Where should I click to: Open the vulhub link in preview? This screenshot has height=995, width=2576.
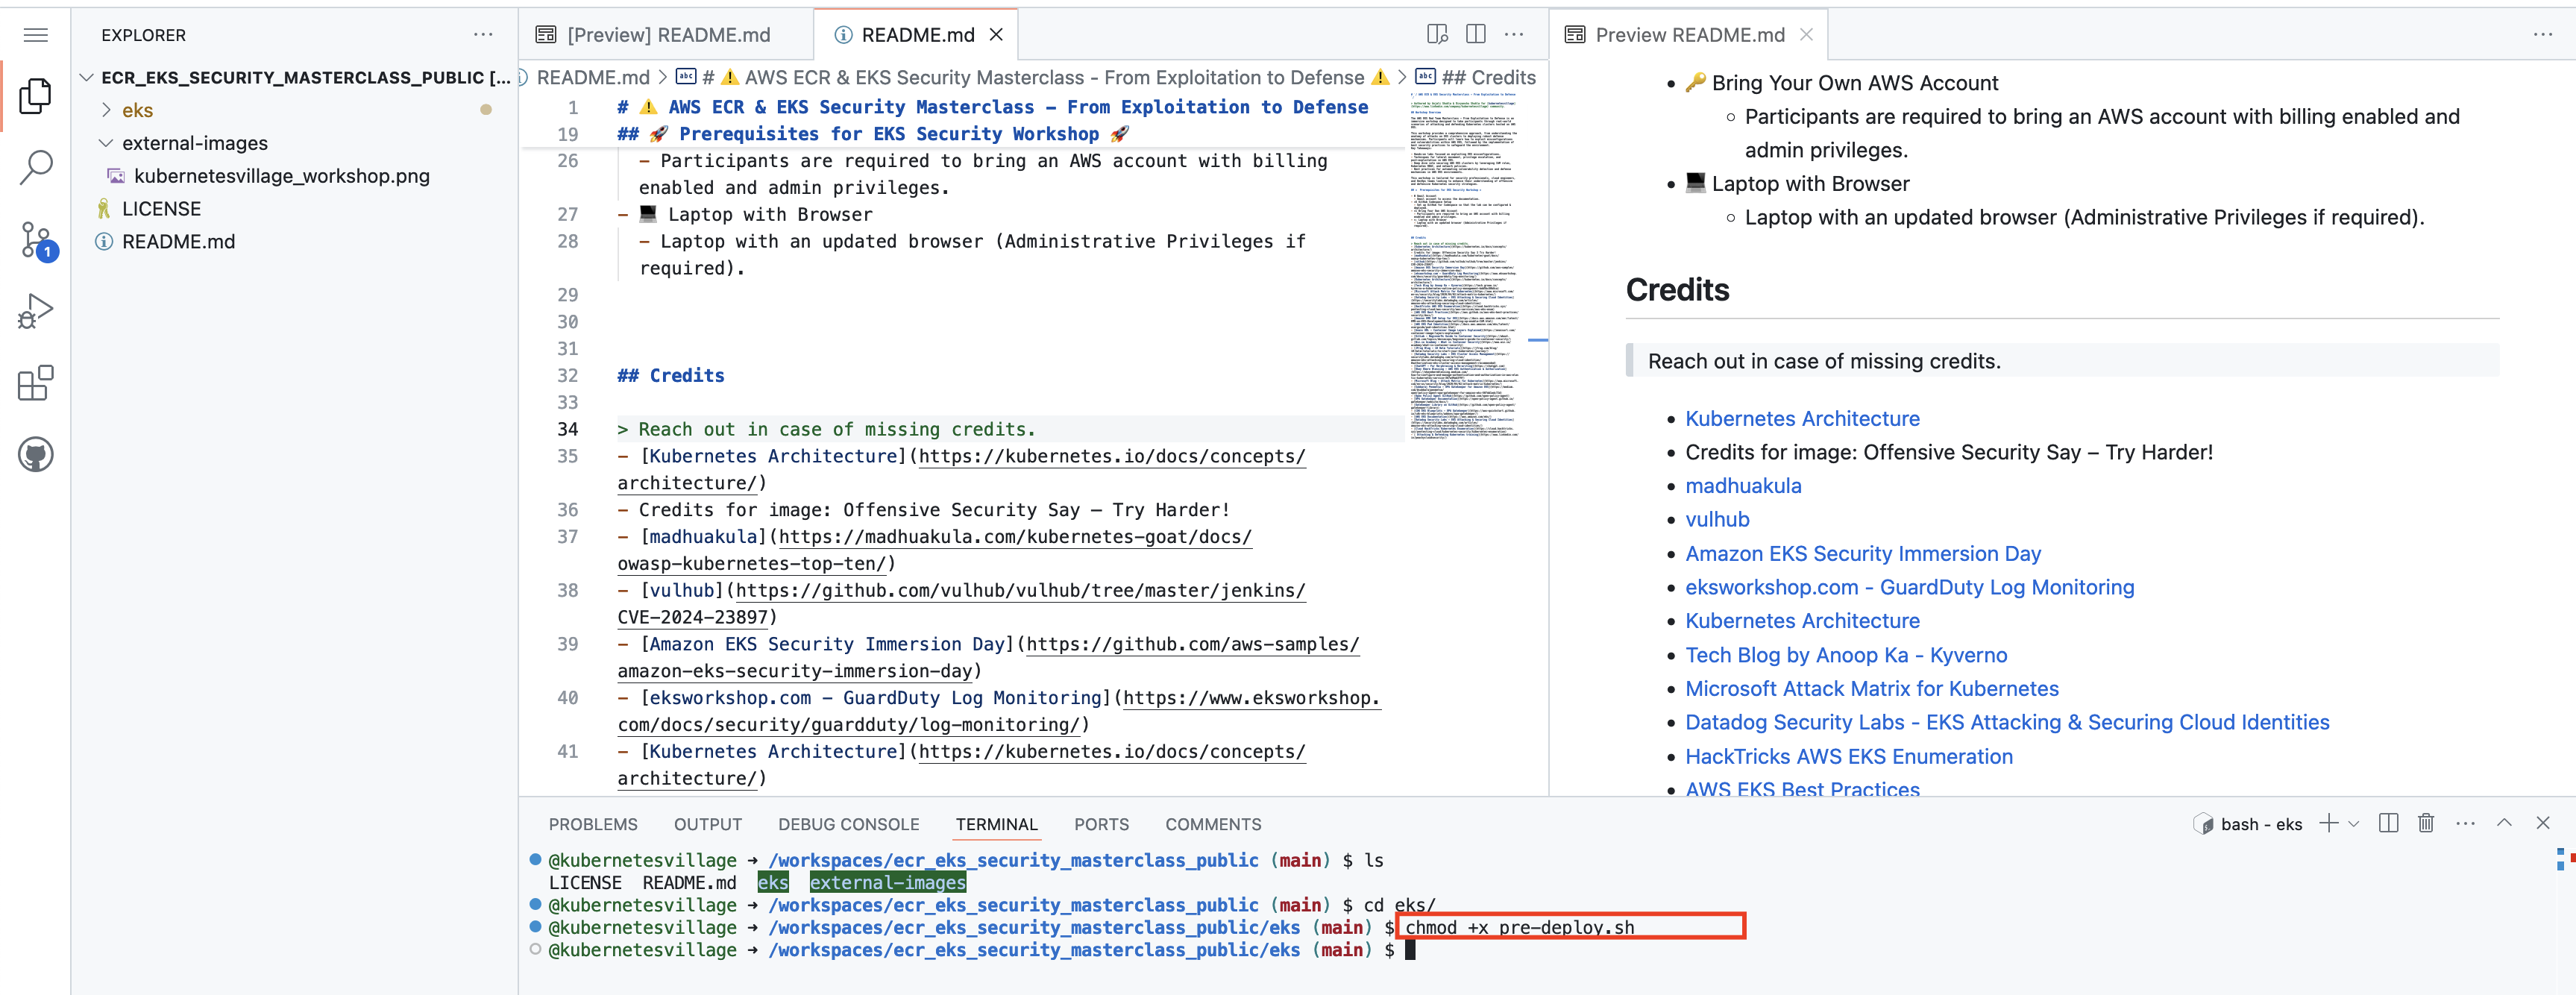1717,519
